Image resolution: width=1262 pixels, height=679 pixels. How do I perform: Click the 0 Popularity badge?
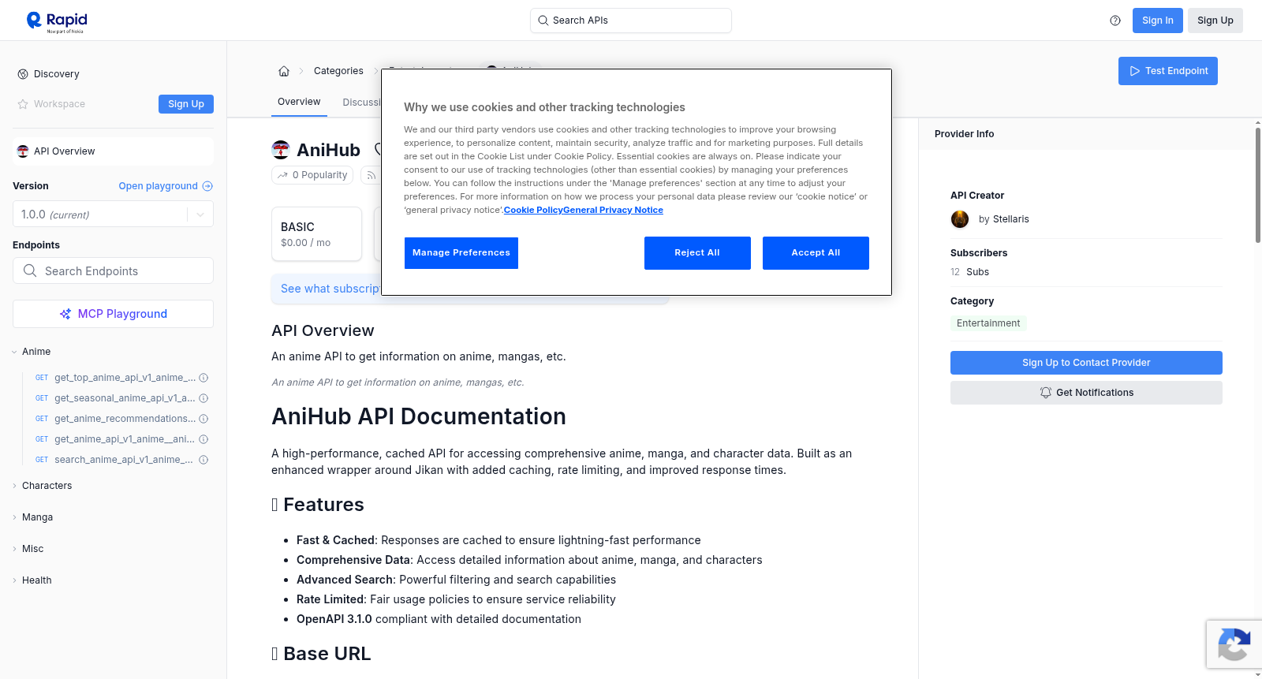click(313, 175)
